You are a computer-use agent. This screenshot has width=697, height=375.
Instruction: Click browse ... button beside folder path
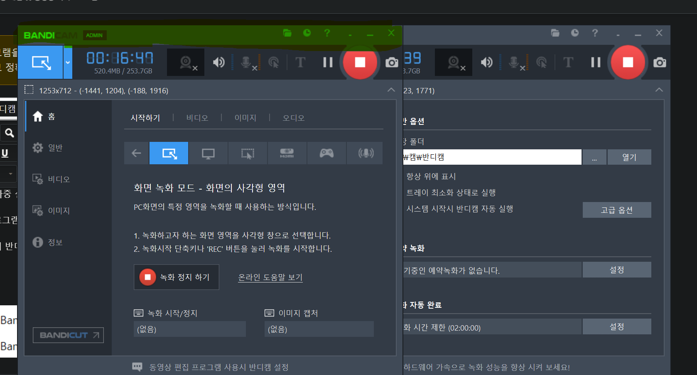594,157
